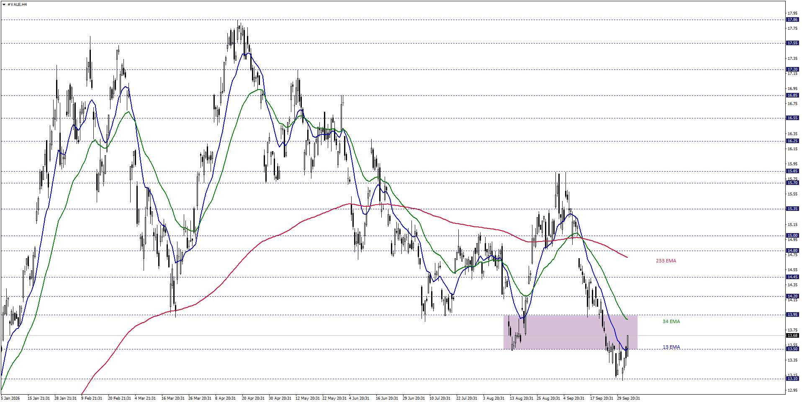Click the 17.20 price level tag
Viewport: 802px width, 403px height.
pyautogui.click(x=792, y=69)
